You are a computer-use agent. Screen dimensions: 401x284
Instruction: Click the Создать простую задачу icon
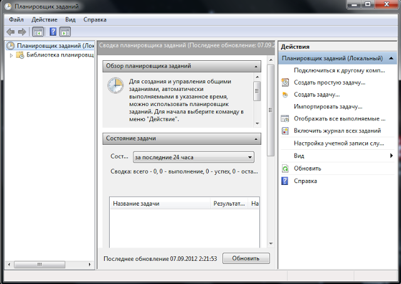[x=285, y=82]
